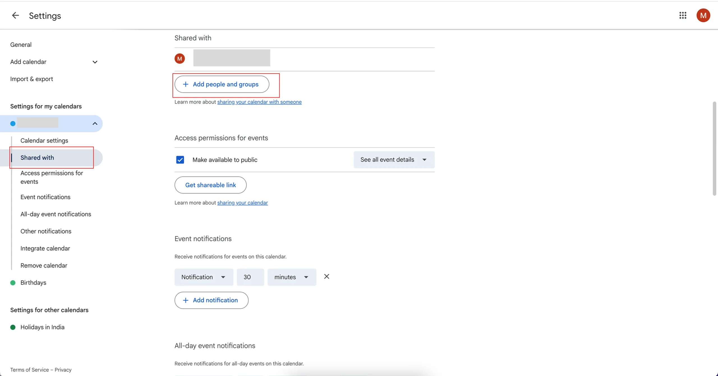Expand the Add calendar section
This screenshot has width=718, height=376.
95,62
